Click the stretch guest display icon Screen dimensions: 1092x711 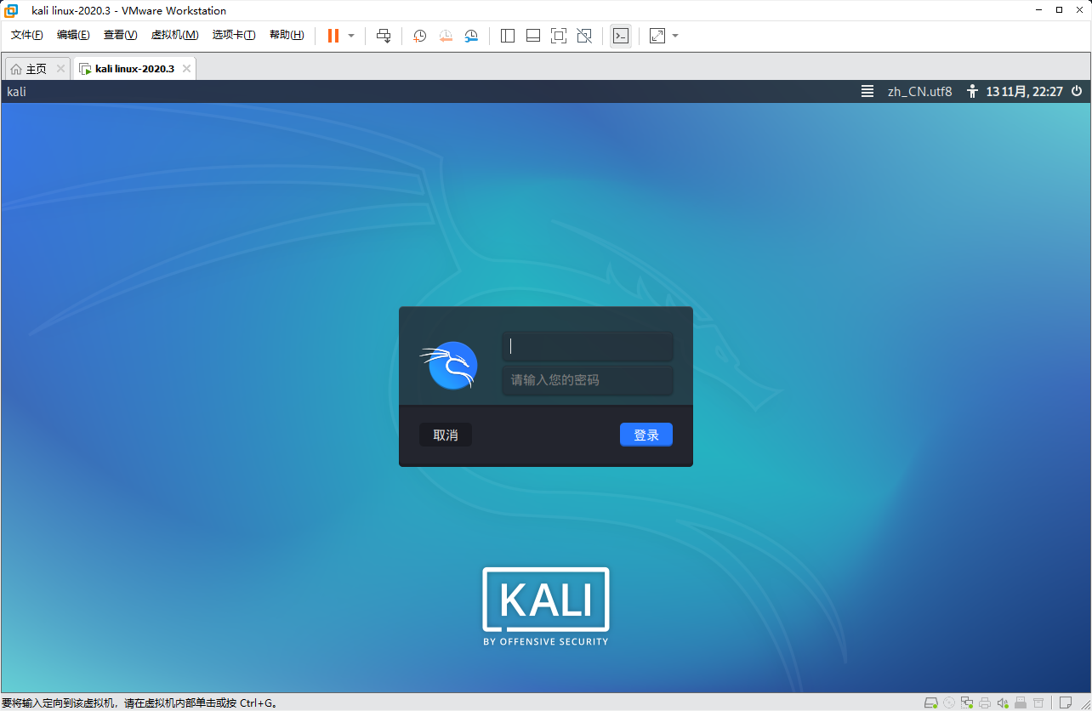[657, 36]
